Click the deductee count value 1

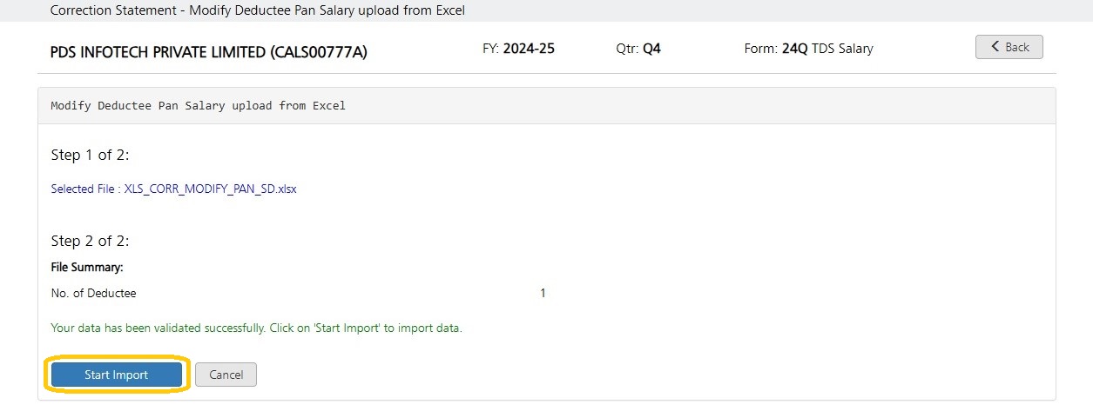(543, 293)
